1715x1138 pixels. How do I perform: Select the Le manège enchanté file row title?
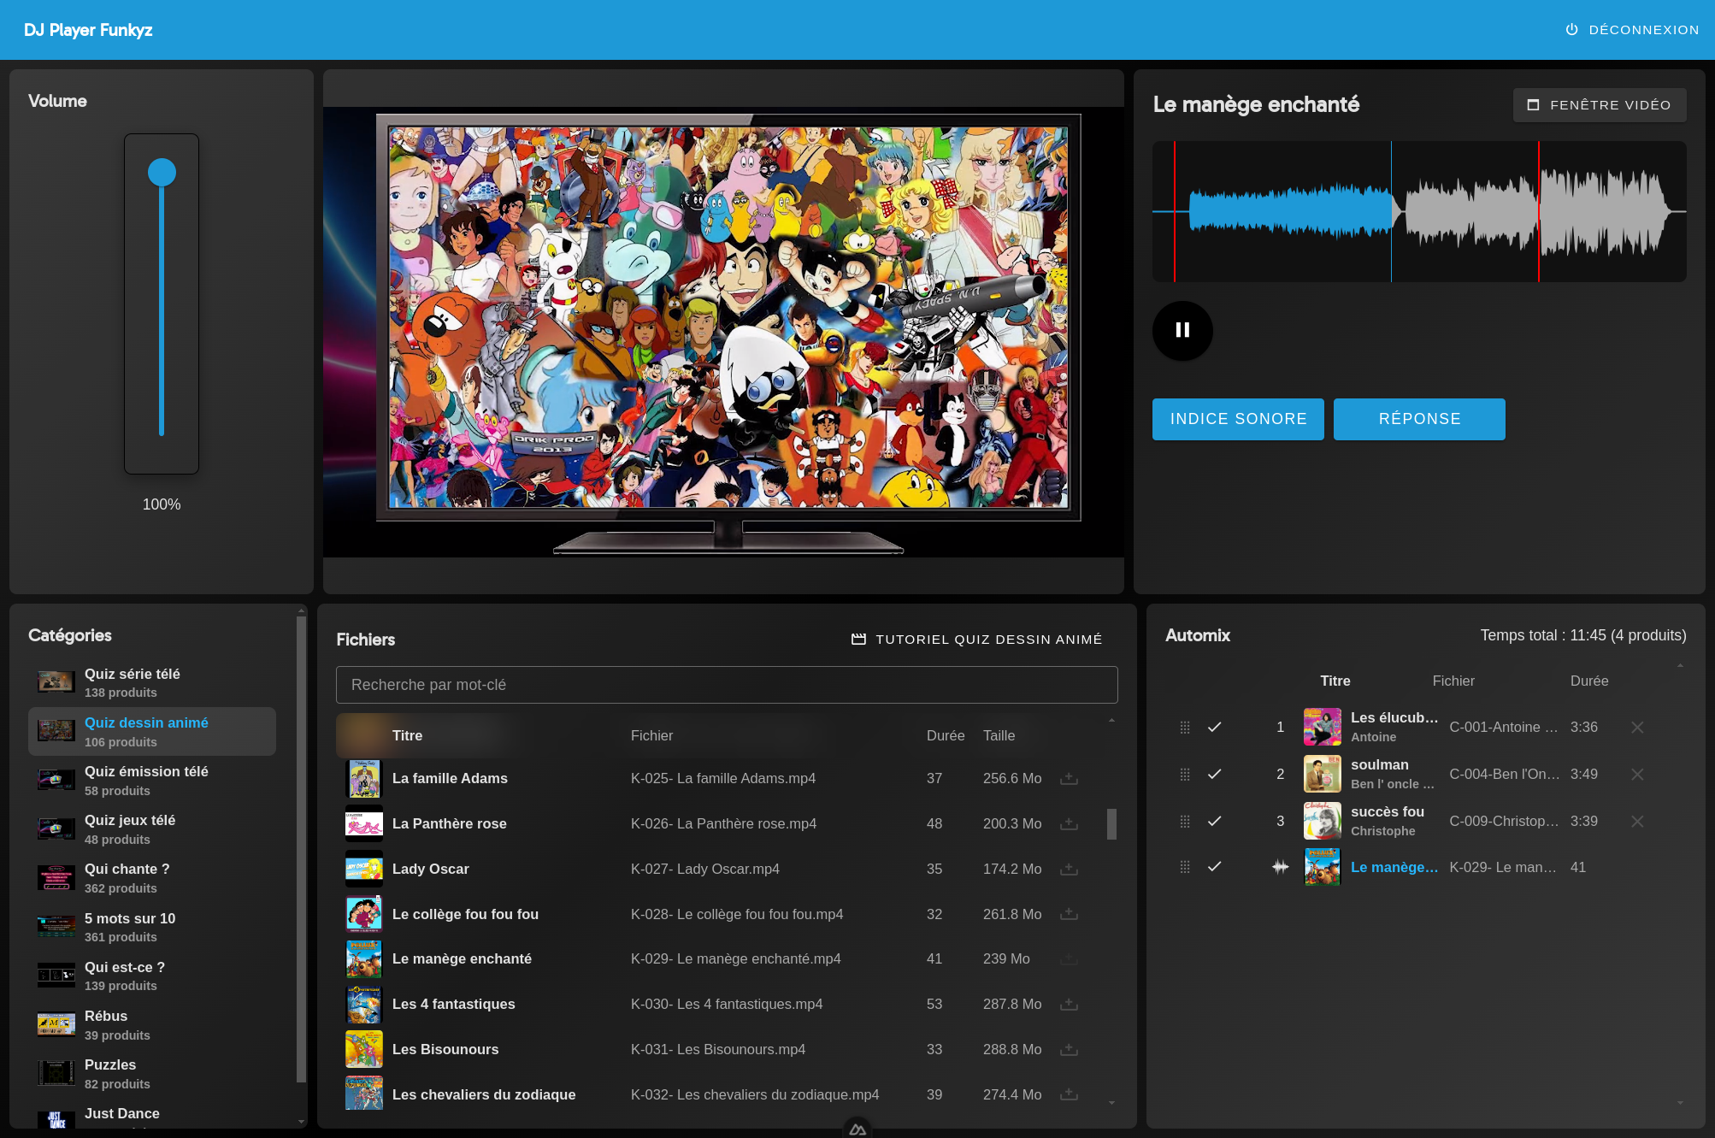(462, 959)
